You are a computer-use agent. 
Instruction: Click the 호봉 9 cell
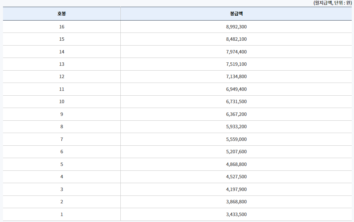pyautogui.click(x=62, y=114)
